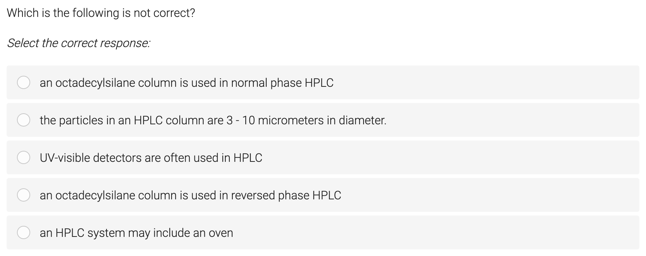Choose the answer mentioning UV-visible detectors

point(151,157)
